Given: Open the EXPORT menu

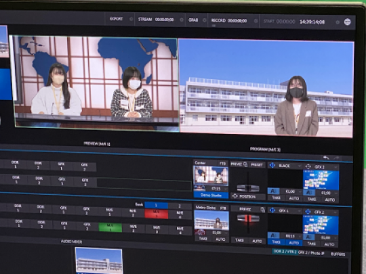Looking at the screenshot, I should 117,19.
